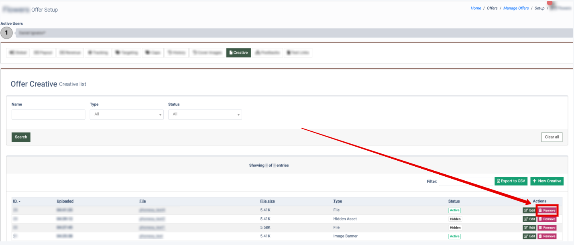Remove the Image Banner creative
574x245 pixels.
547,237
